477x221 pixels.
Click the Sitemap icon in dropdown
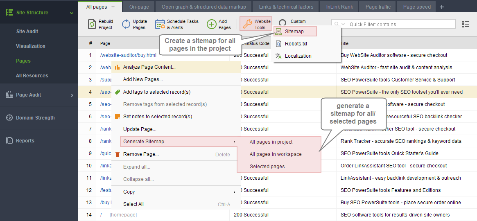(x=278, y=32)
